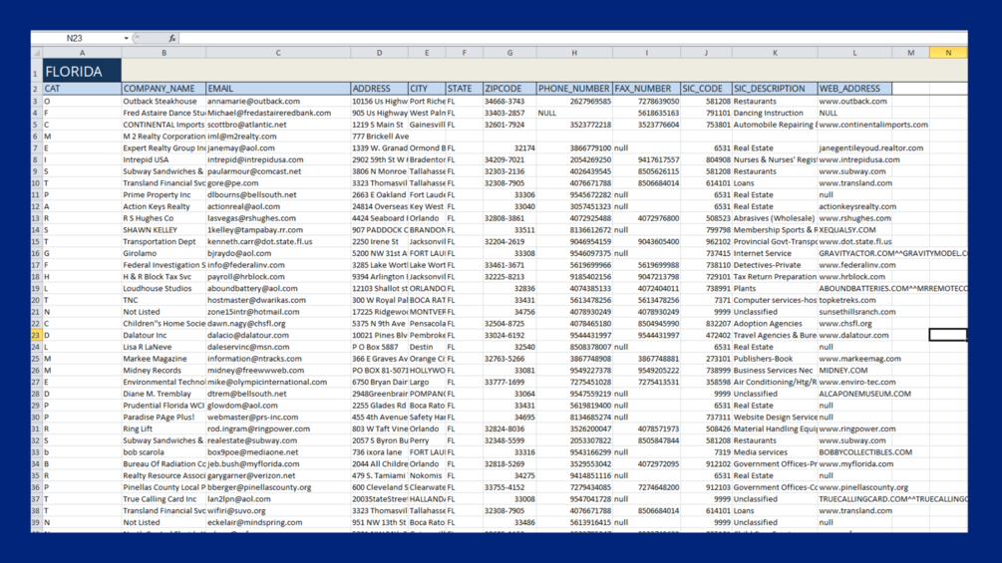Select column K header
This screenshot has height=563, width=1002.
click(775, 53)
